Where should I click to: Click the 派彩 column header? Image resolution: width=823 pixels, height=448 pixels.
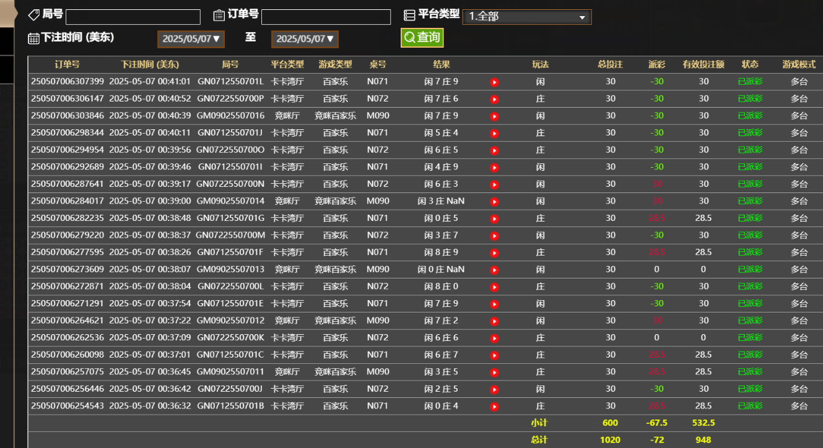click(656, 64)
